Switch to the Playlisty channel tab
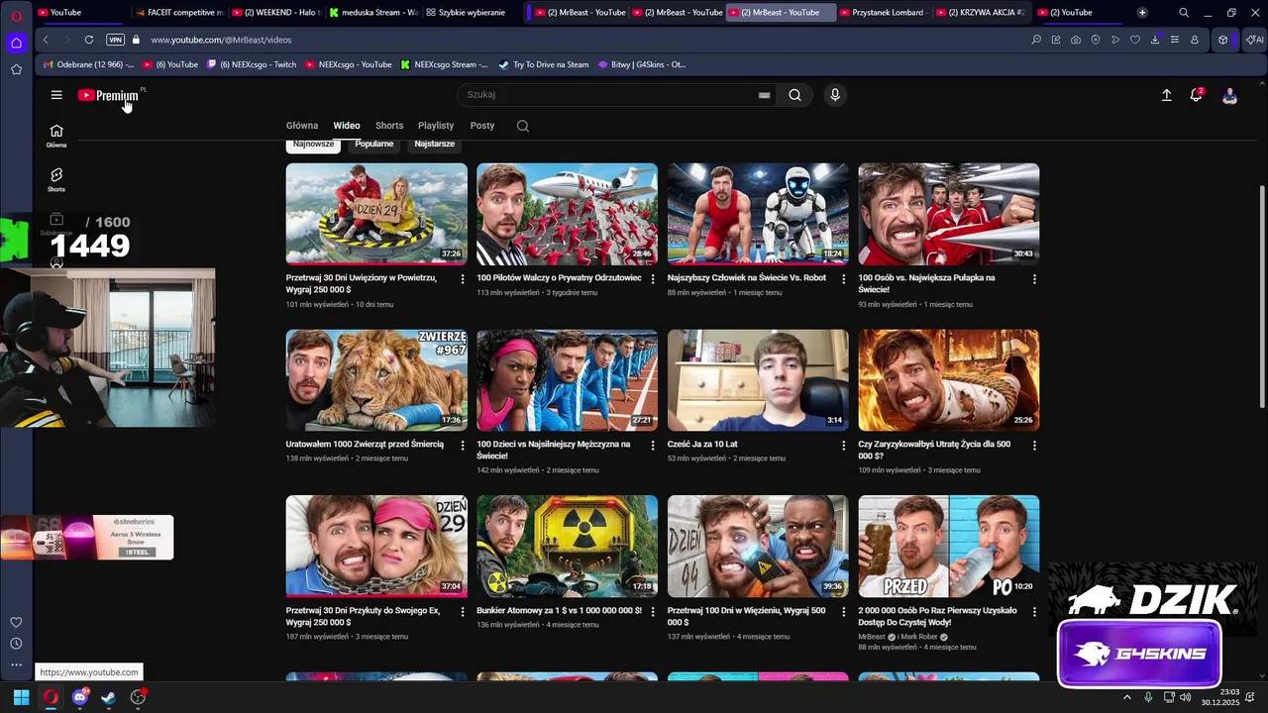The image size is (1268, 713). (x=436, y=126)
